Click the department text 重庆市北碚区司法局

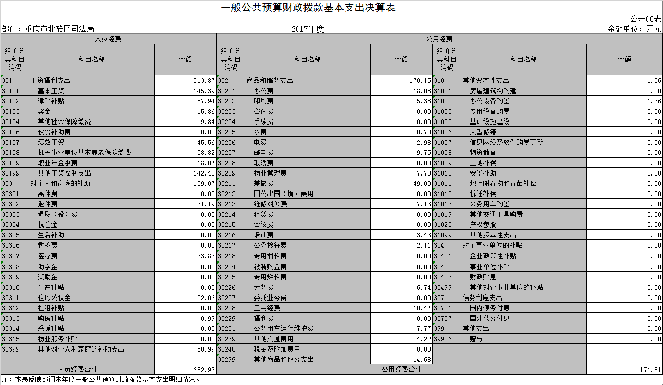tap(59, 29)
